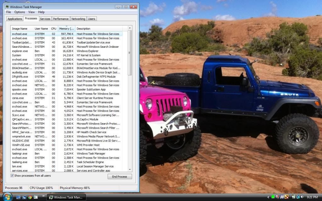Click the Switch Between Windows quick launch icon
Screen dimensions: 322x201
tap(24, 197)
